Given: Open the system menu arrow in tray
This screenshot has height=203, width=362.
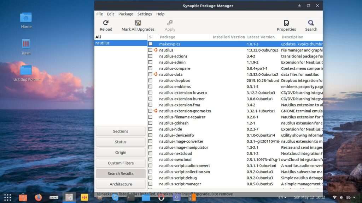Looking at the screenshot, I should point(354,197).
